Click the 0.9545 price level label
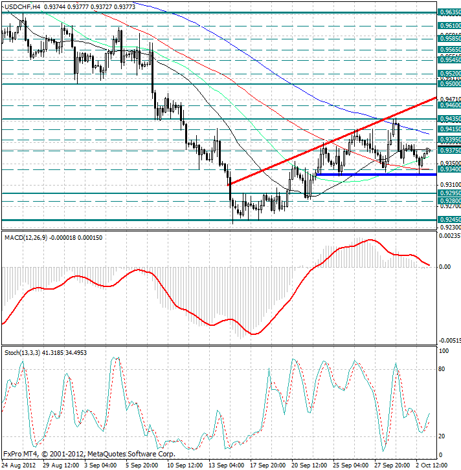The width and height of the screenshot is (461, 470). 449,60
